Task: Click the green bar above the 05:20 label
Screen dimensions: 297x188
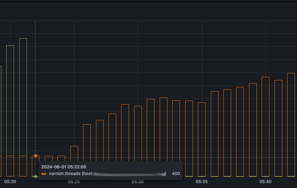Action: point(10,101)
